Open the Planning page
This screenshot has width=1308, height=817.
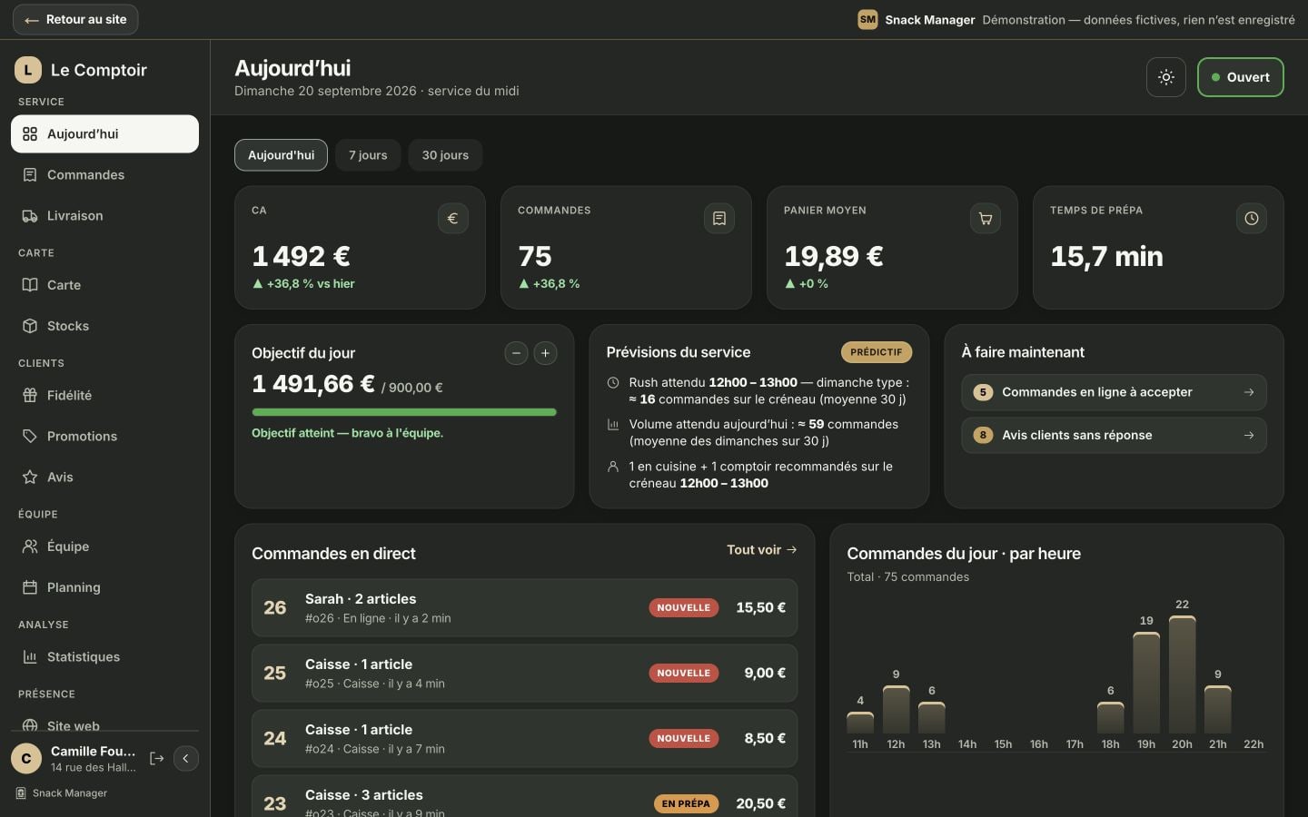point(104,587)
